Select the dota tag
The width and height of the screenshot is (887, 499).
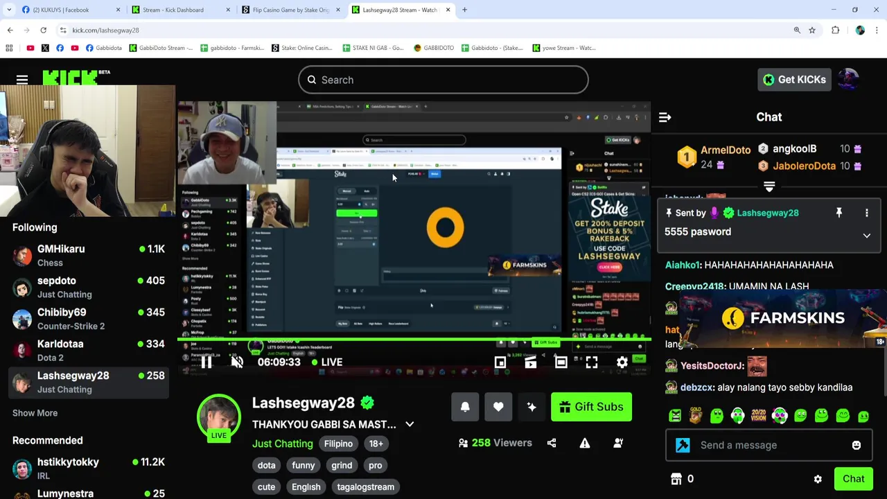[x=267, y=465]
